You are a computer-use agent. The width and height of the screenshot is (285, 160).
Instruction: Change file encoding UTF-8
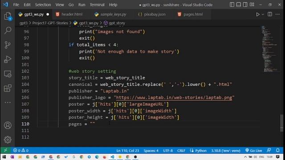click(168, 151)
